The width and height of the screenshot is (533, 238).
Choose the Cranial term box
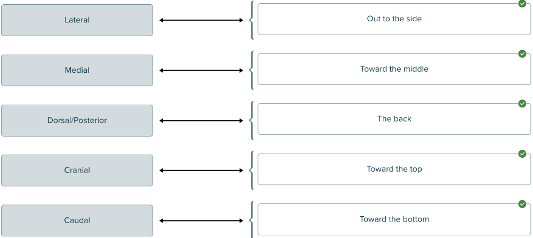pyautogui.click(x=77, y=171)
